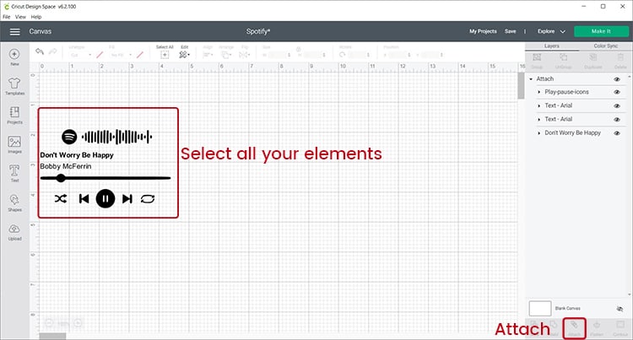Open the Arrange dropdown
The image size is (633, 340).
(226, 55)
